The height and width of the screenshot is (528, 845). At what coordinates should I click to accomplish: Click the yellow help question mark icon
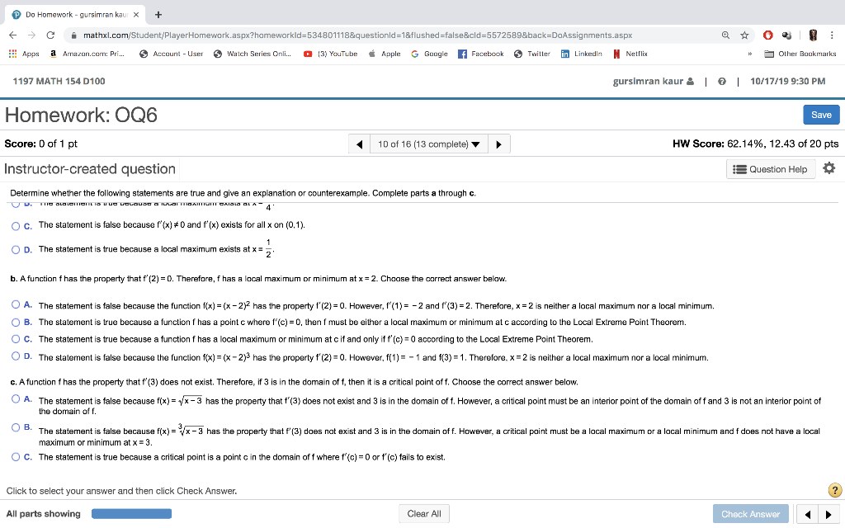[x=835, y=490]
